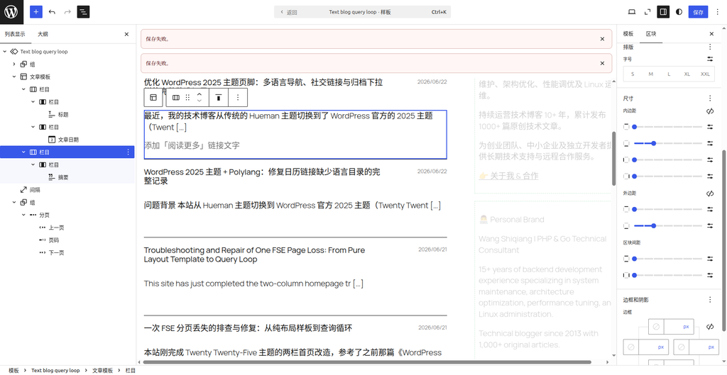Switch to the 模板 sidebar tab
The height and width of the screenshot is (375, 727).
(x=628, y=34)
